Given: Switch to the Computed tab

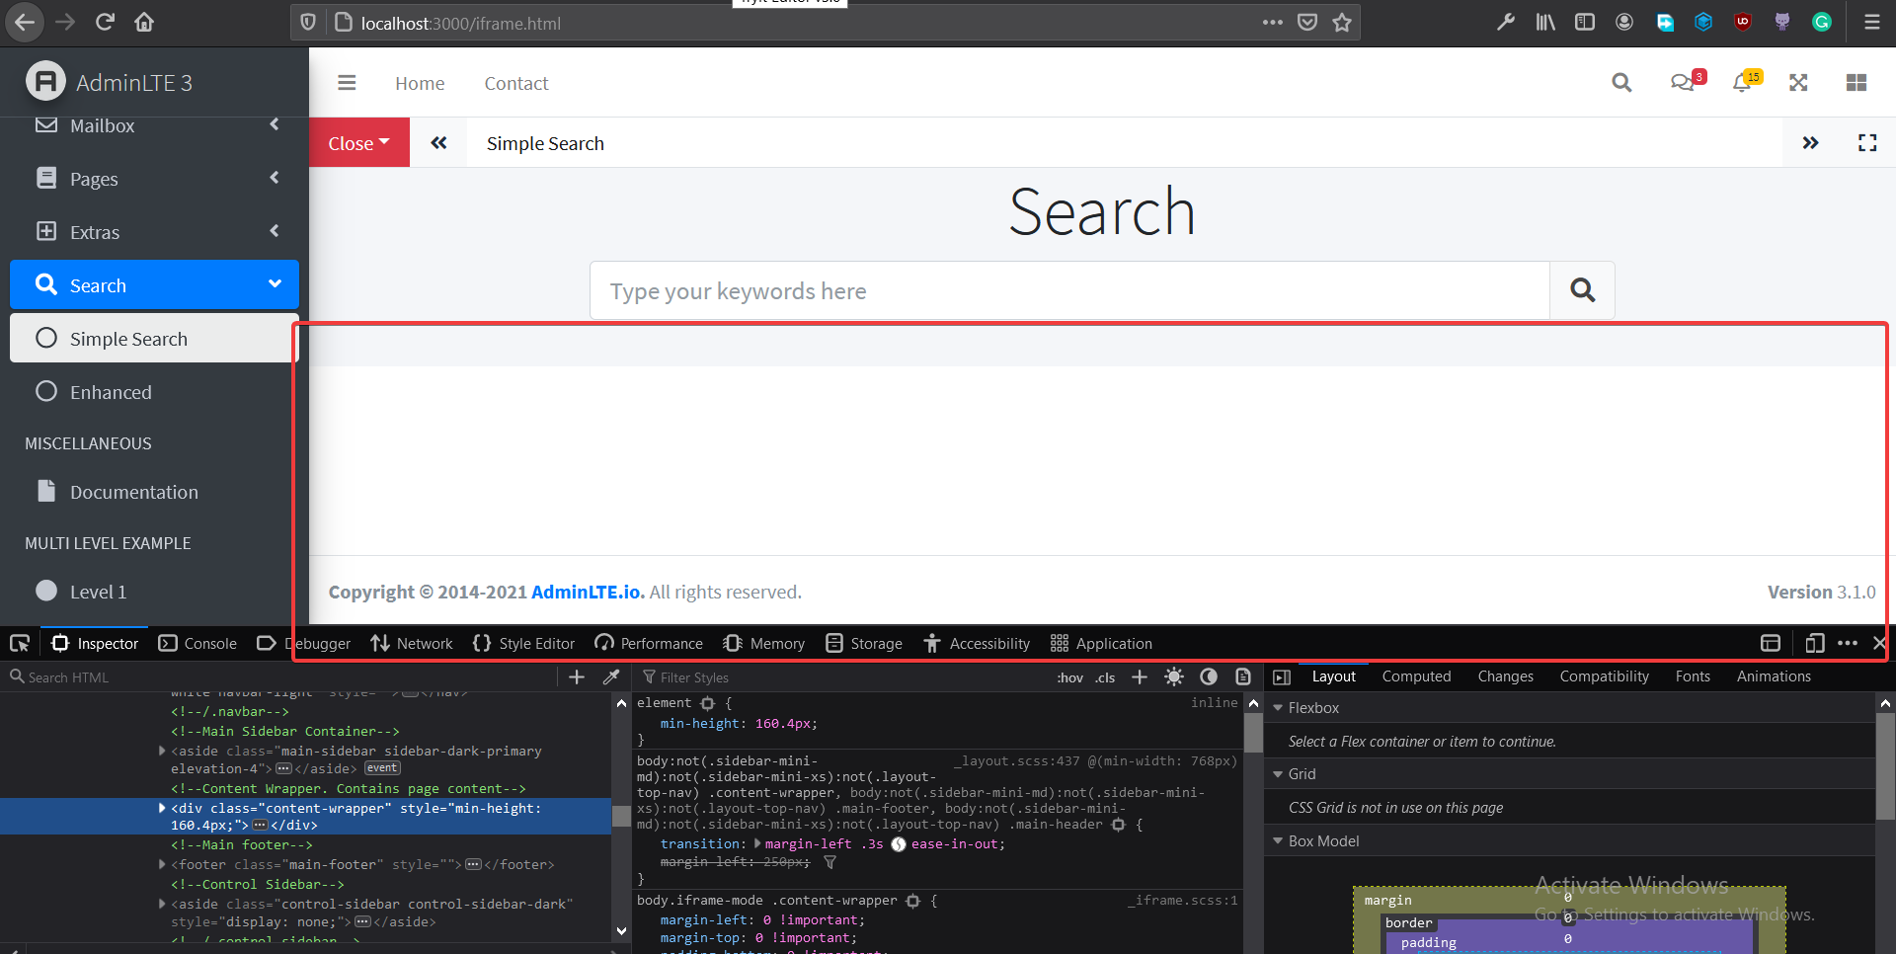Looking at the screenshot, I should coord(1416,676).
